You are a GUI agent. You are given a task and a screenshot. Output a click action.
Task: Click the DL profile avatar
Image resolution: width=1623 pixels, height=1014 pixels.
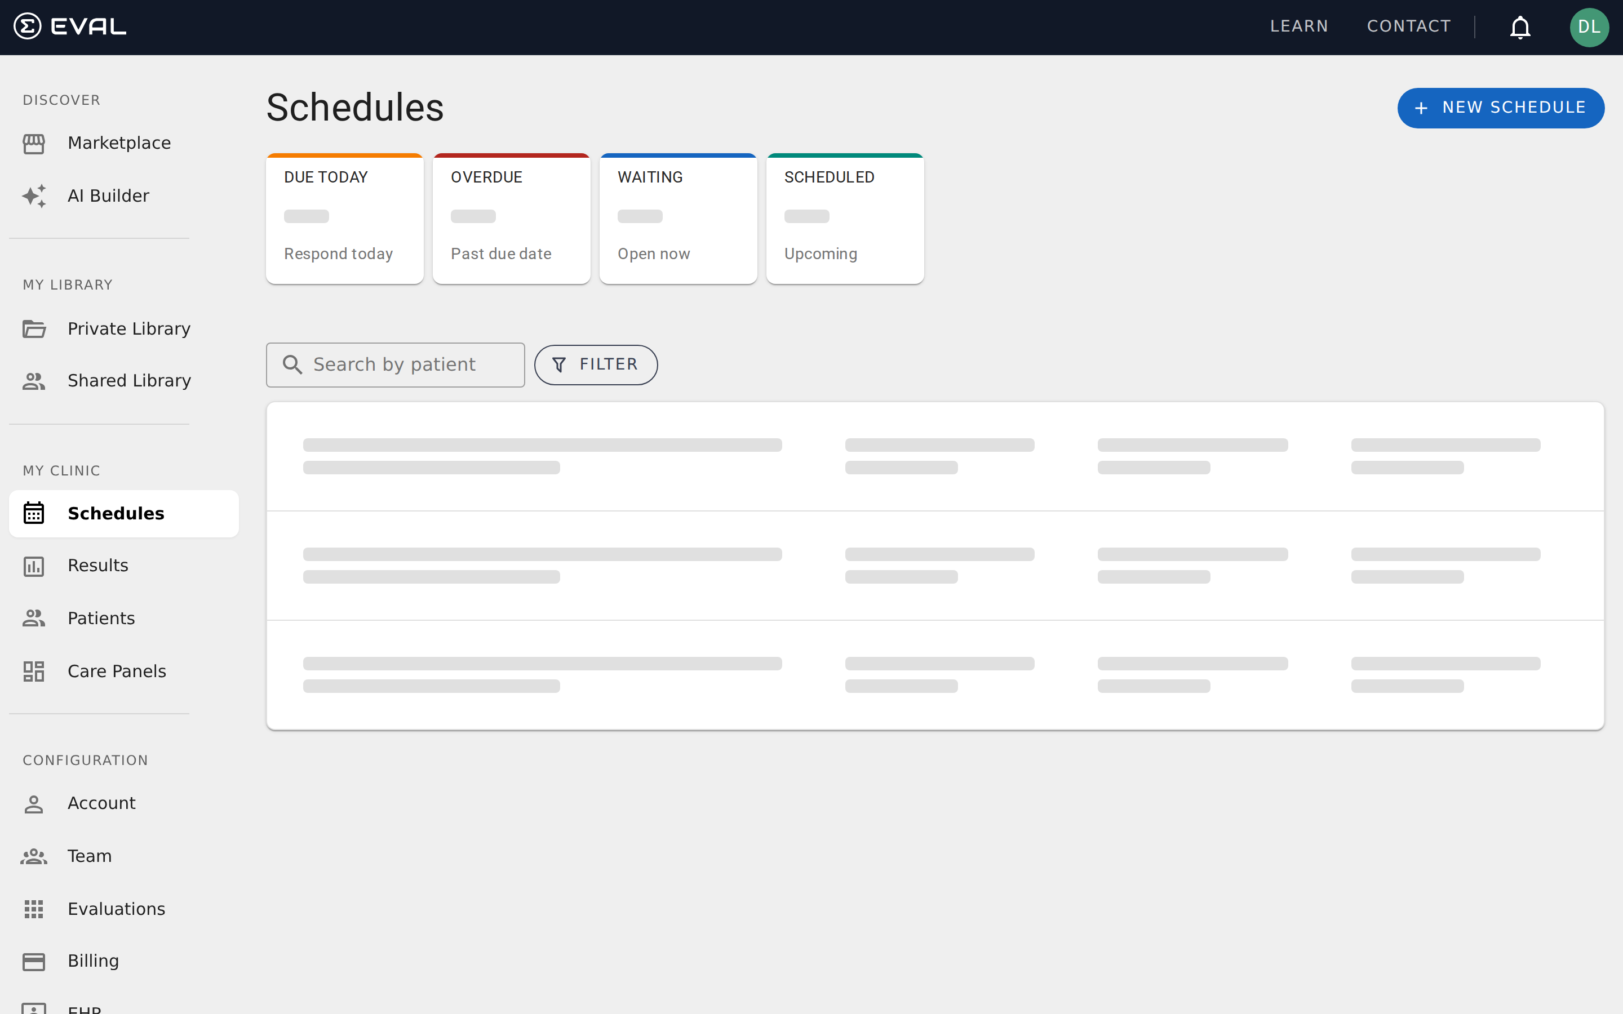(x=1589, y=28)
